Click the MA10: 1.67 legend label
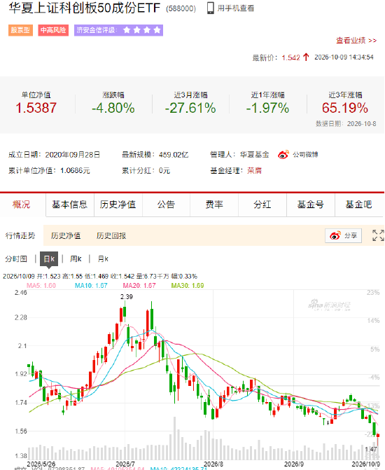 point(91,285)
